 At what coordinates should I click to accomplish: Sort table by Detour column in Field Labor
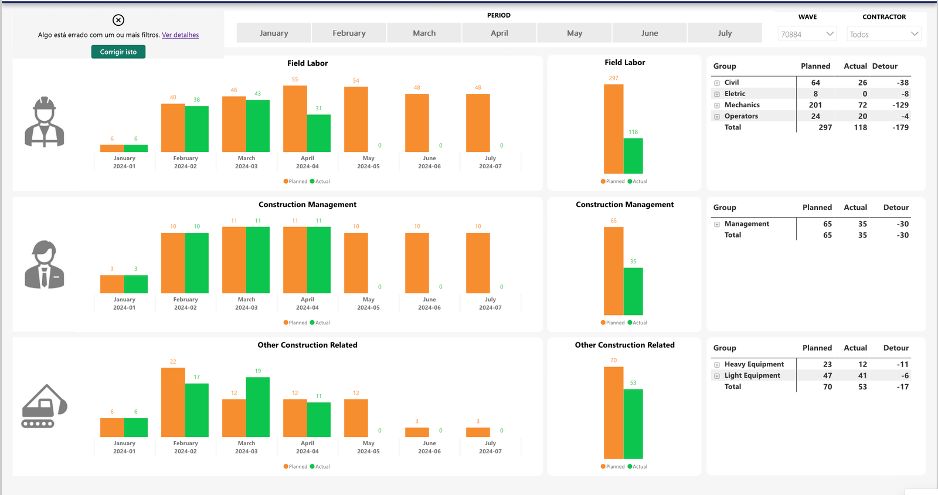[884, 66]
